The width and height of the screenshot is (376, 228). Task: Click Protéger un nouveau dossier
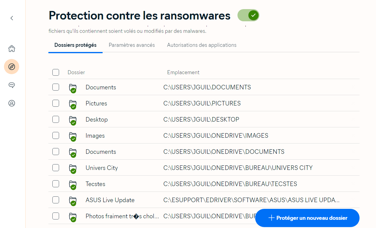click(307, 218)
